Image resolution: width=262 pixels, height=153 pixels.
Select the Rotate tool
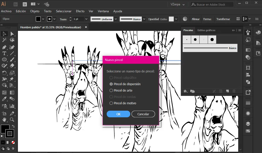4,73
